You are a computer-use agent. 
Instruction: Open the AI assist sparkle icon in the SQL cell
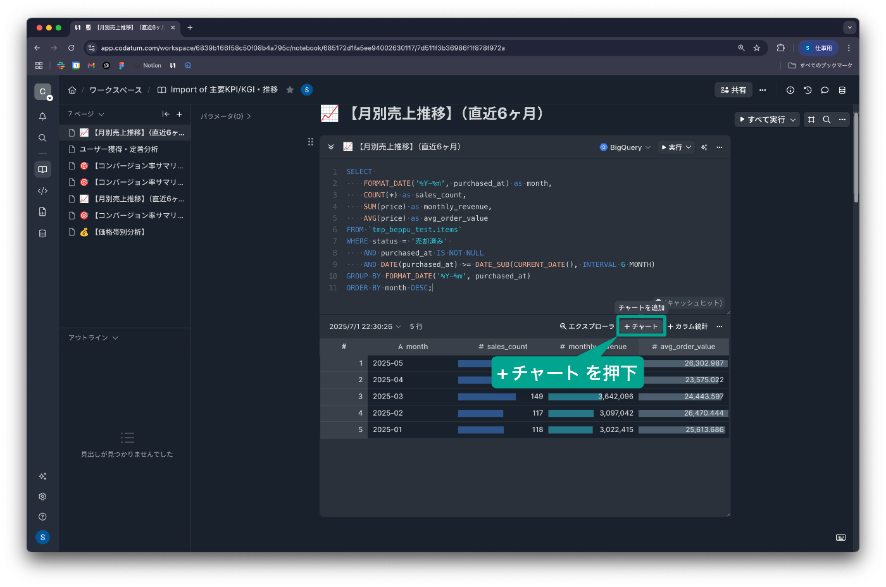coord(704,147)
